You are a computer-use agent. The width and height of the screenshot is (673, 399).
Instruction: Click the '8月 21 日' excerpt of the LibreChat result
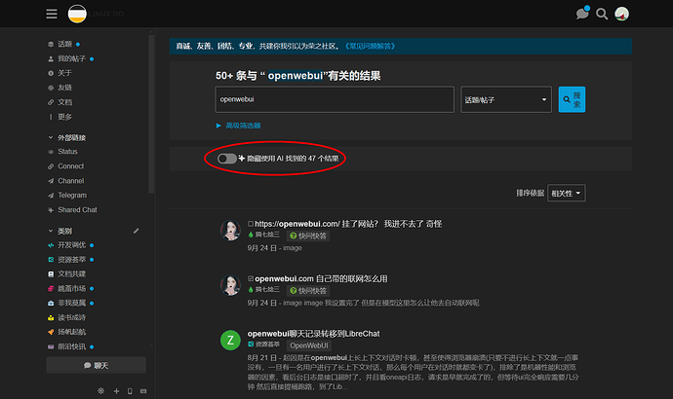[413, 372]
